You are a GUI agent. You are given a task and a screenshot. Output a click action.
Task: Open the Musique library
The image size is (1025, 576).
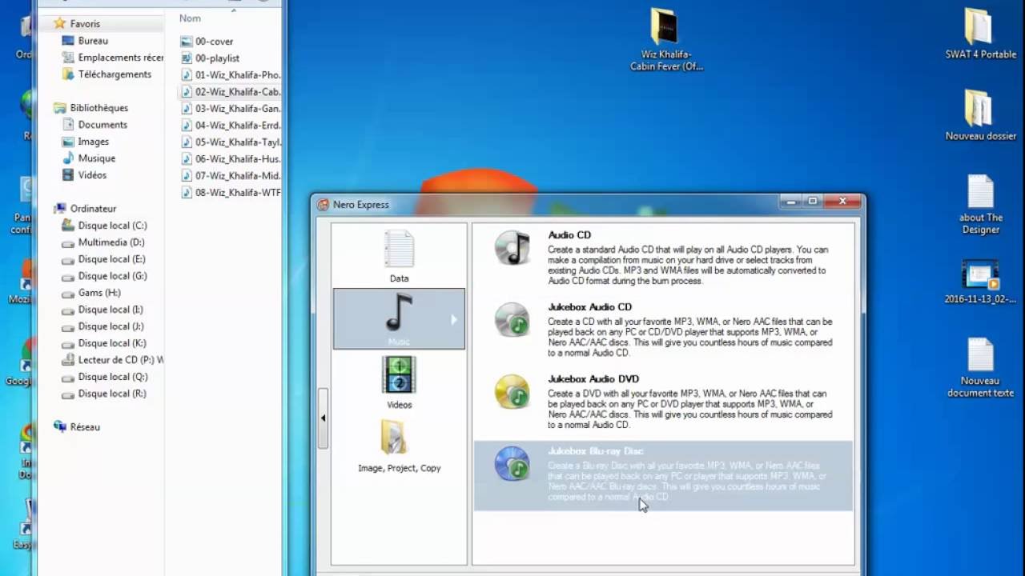pyautogui.click(x=89, y=158)
